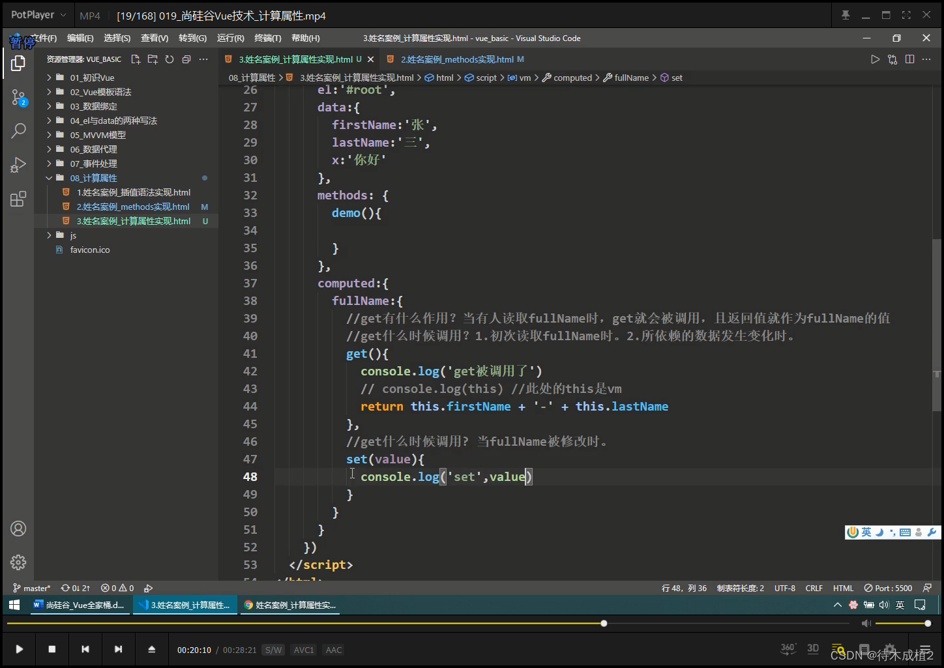Pin PotPlayer window on top
The height and width of the screenshot is (668, 944).
coord(846,15)
